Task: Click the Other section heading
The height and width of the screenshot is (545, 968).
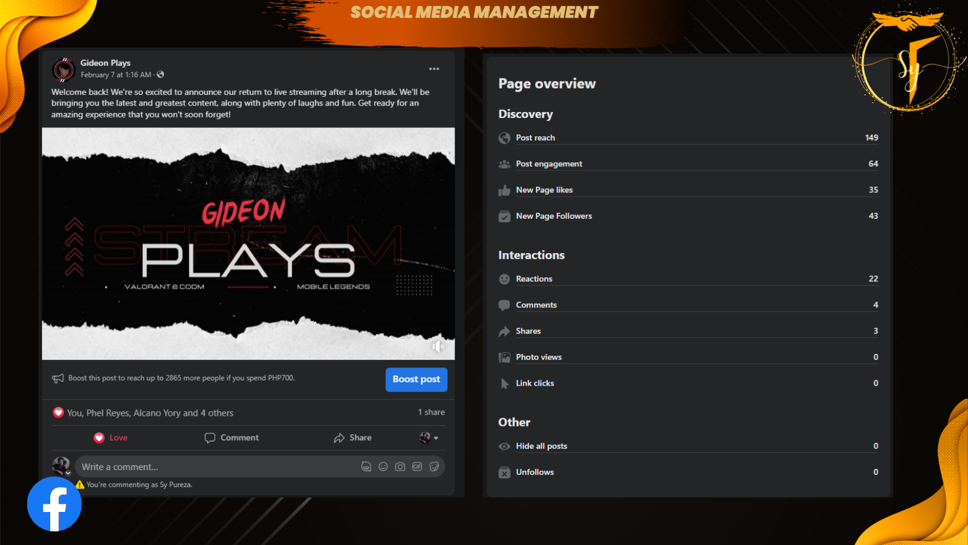Action: (x=514, y=422)
